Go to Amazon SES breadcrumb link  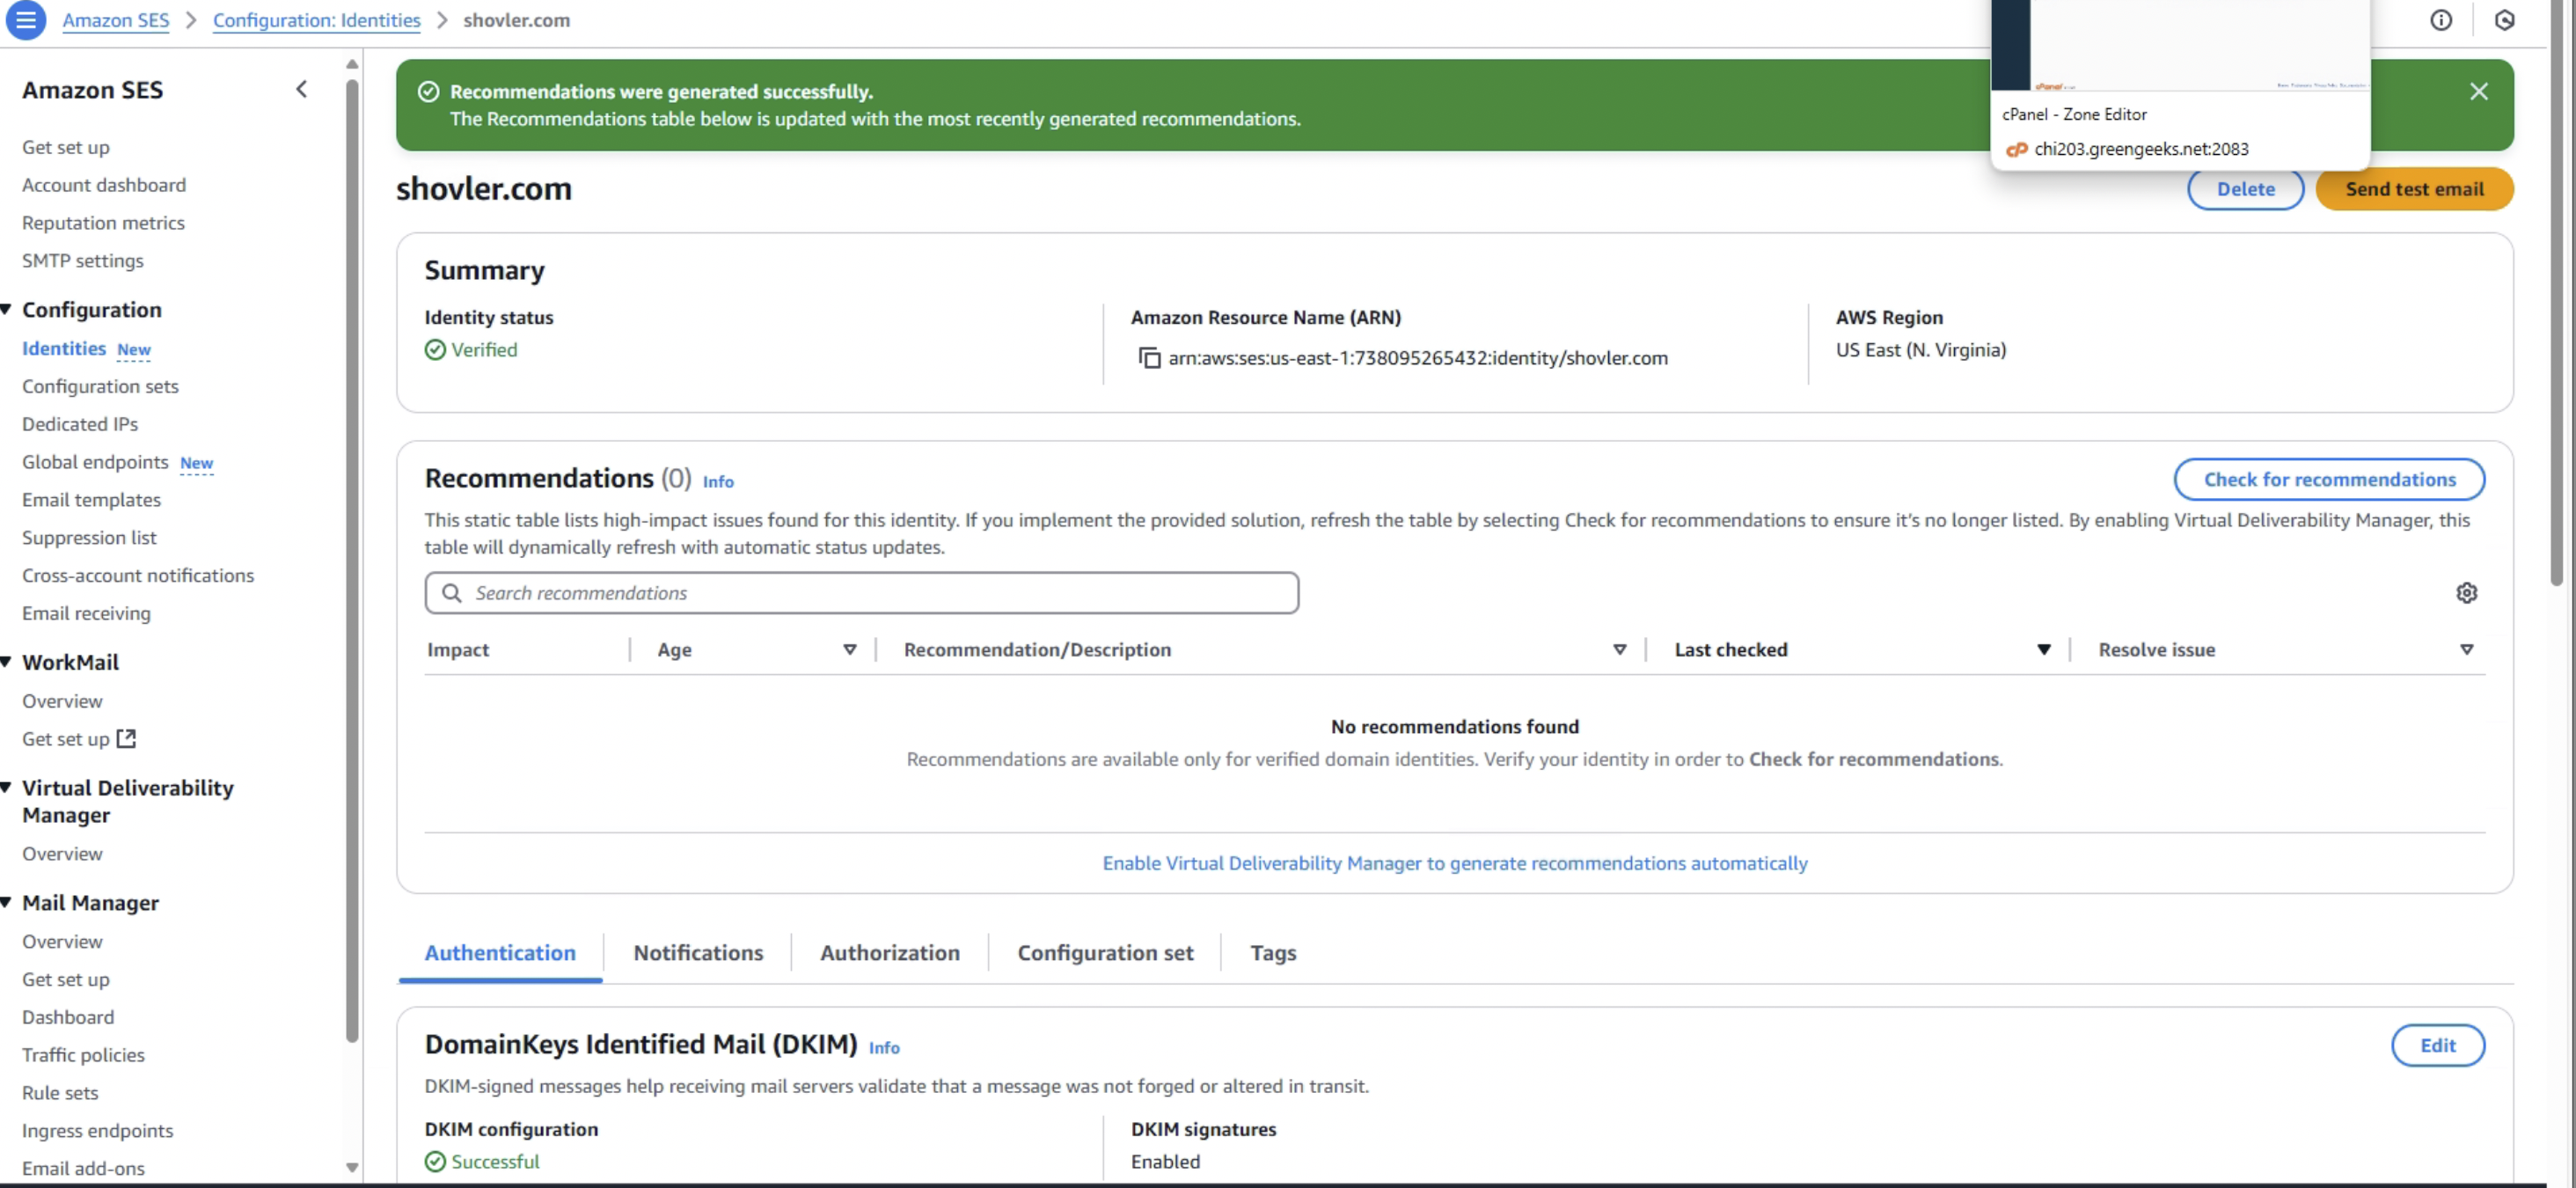(116, 20)
